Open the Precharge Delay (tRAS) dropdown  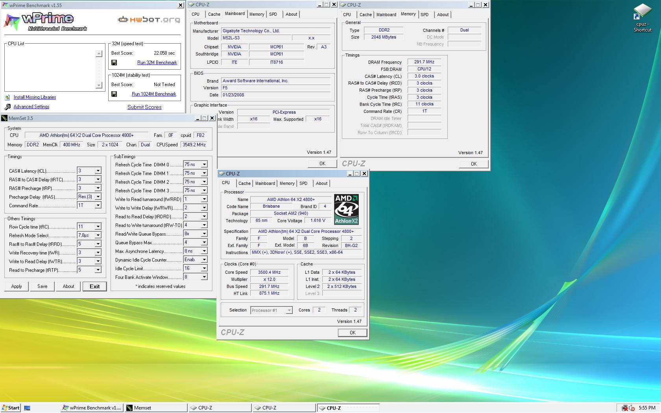pos(98,197)
